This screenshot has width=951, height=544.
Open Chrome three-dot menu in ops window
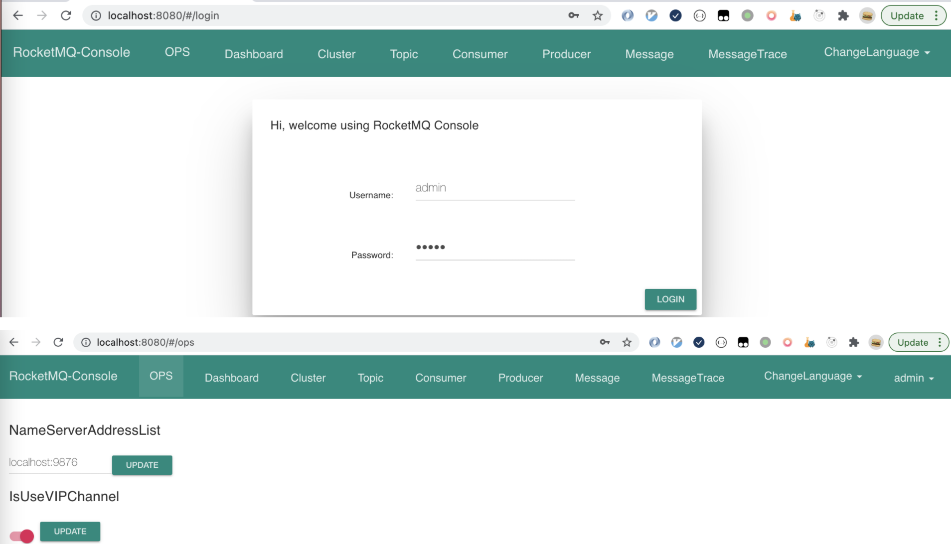(x=940, y=342)
